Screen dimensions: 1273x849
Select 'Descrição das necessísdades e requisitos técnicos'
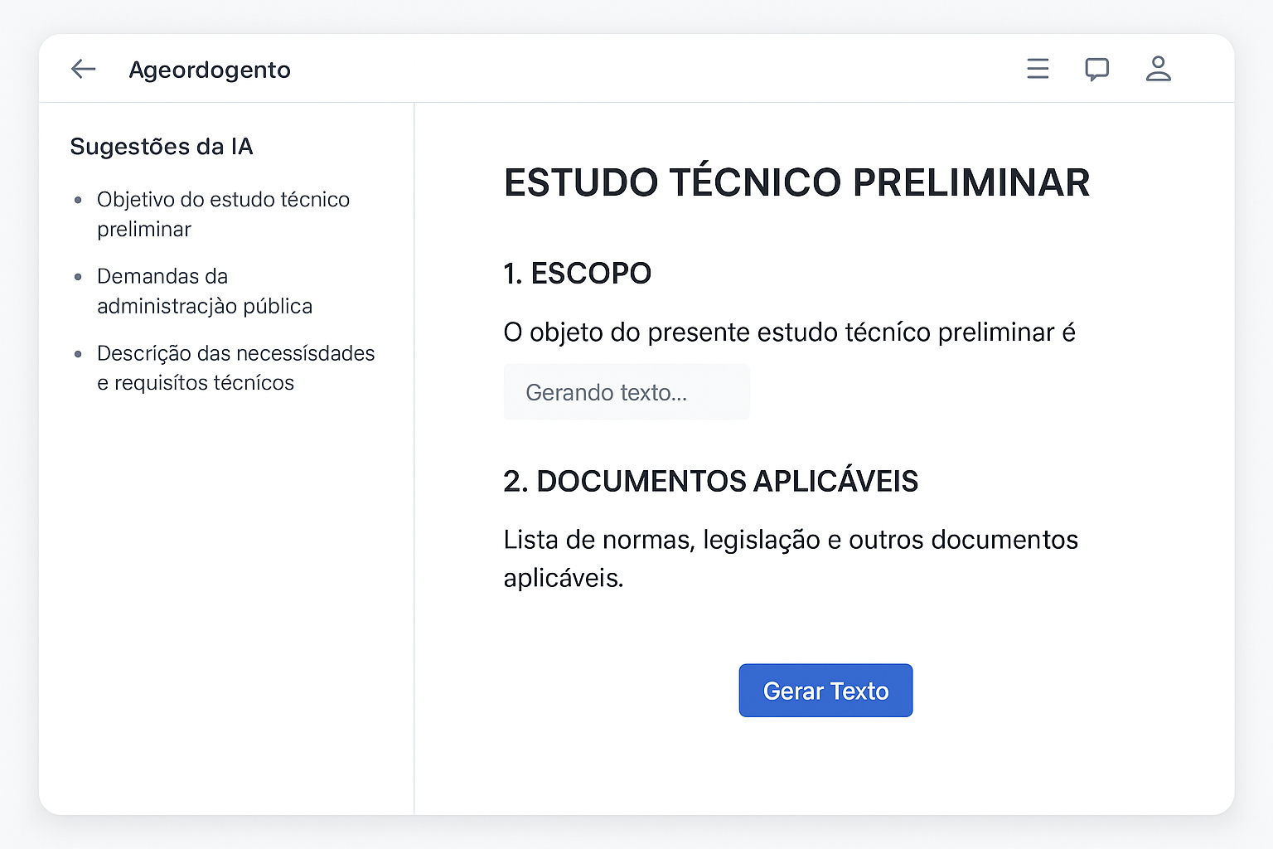(236, 367)
